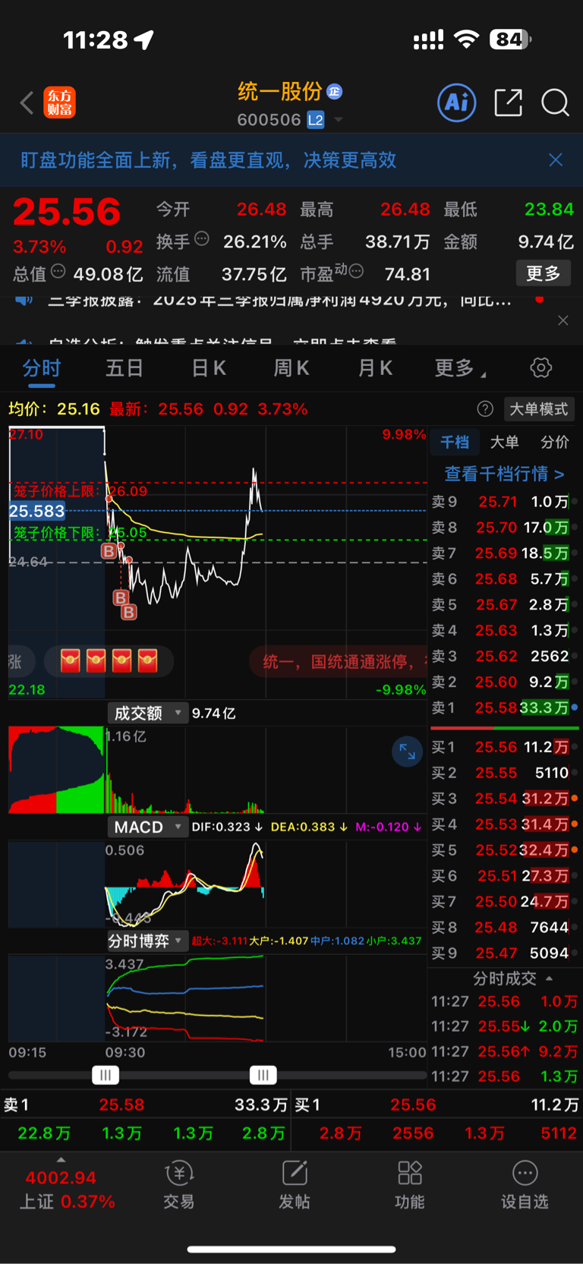Select 卖2 price 25.60

(496, 682)
